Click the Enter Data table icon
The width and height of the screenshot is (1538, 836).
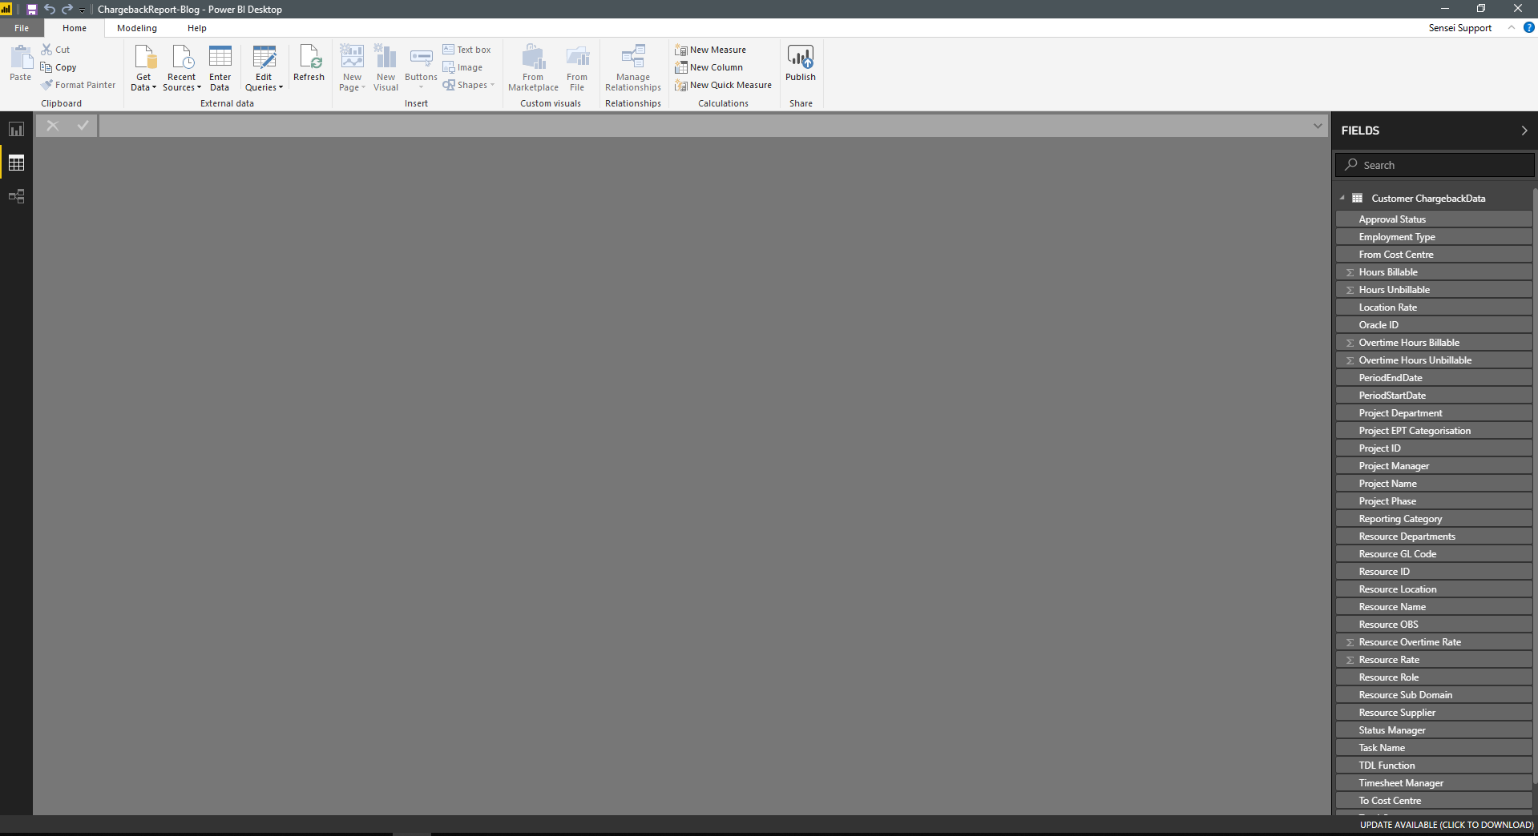[x=220, y=58]
